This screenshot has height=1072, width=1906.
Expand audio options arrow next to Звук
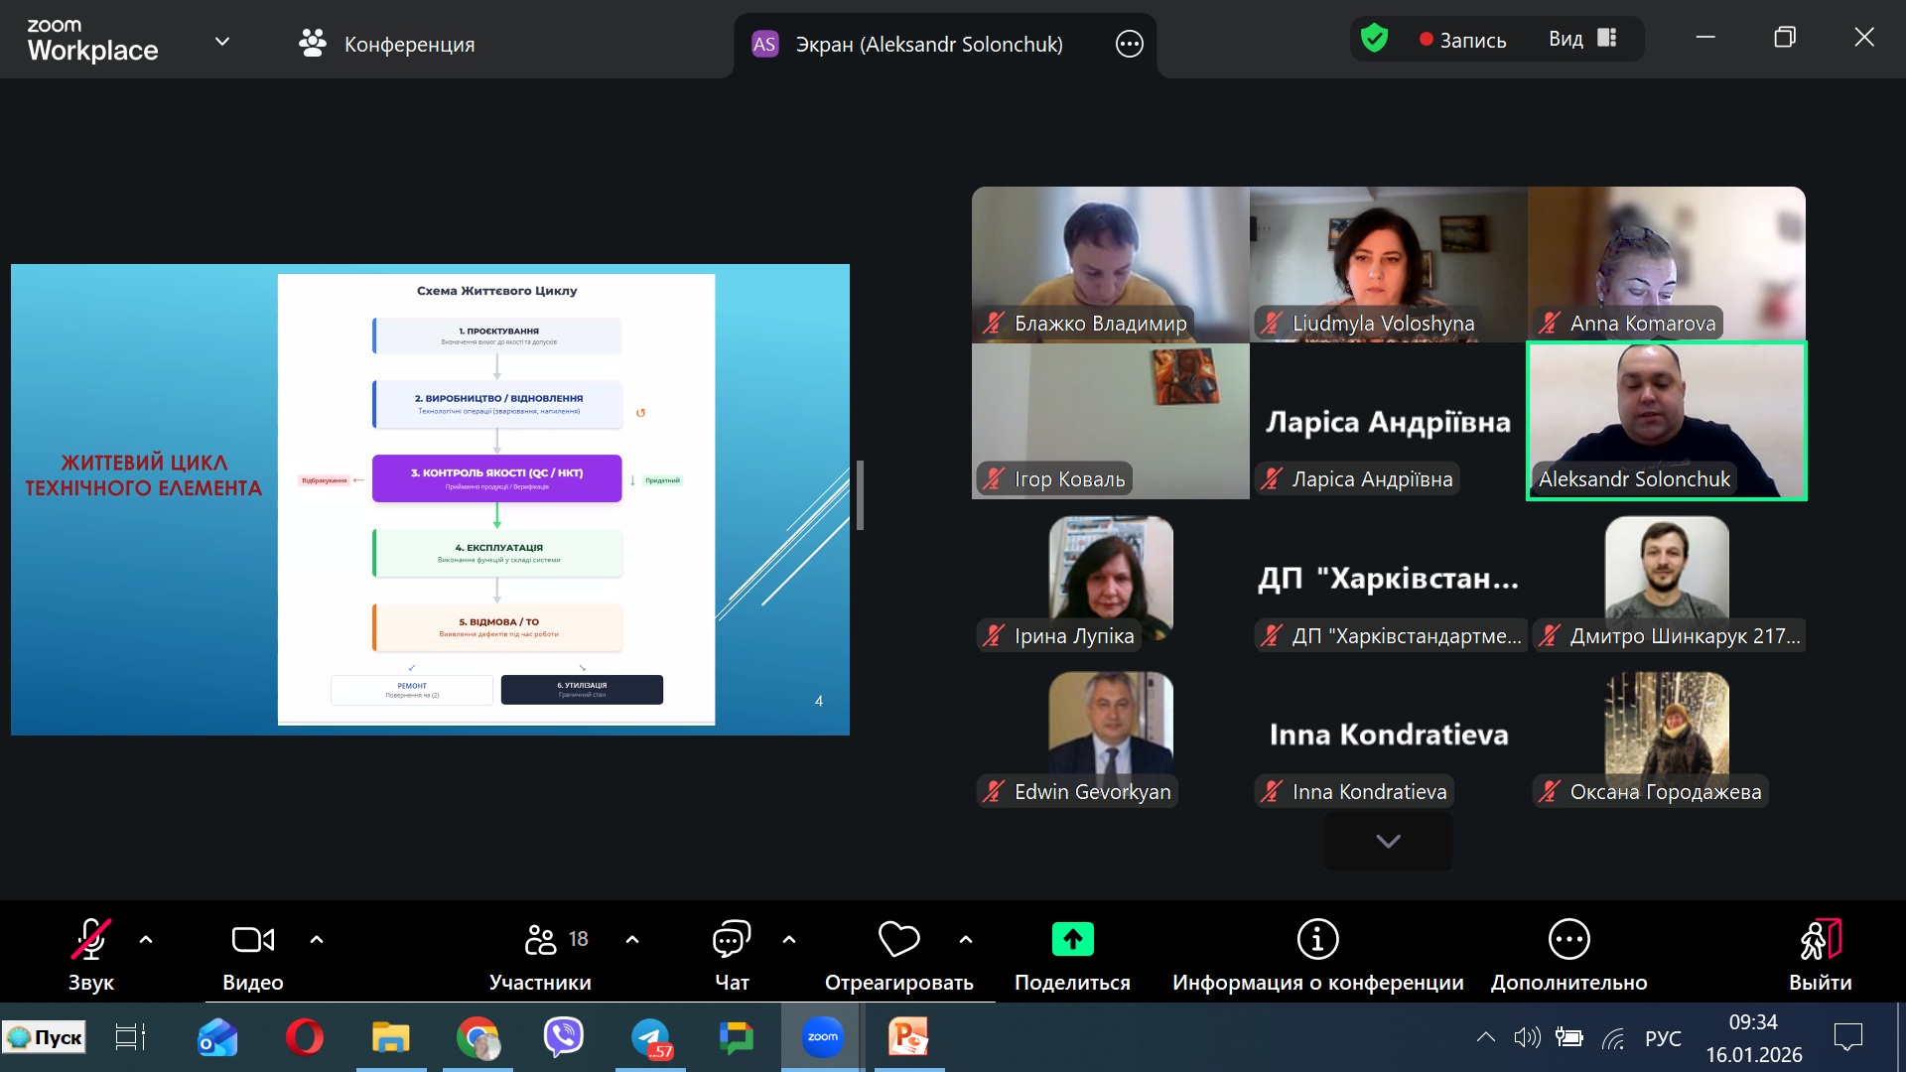point(146,939)
